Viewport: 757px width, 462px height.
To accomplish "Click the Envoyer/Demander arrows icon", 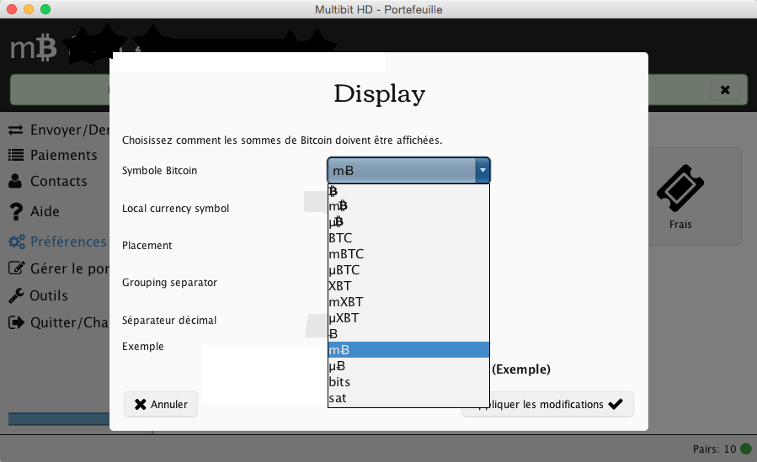I will [15, 130].
